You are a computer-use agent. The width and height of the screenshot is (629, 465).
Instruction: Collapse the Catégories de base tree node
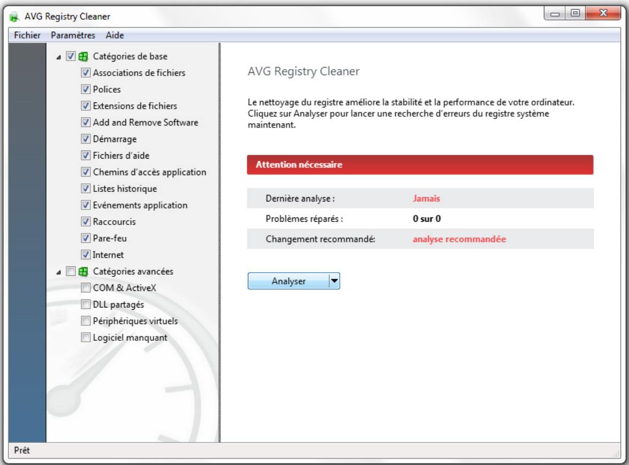58,57
